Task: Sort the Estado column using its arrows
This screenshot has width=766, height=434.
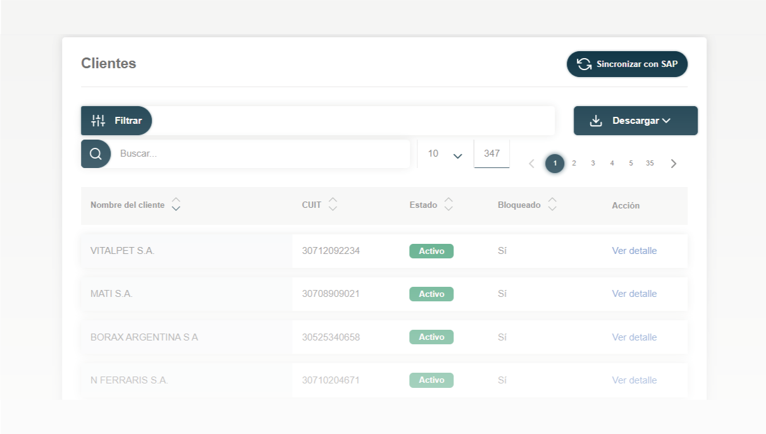Action: [x=448, y=205]
